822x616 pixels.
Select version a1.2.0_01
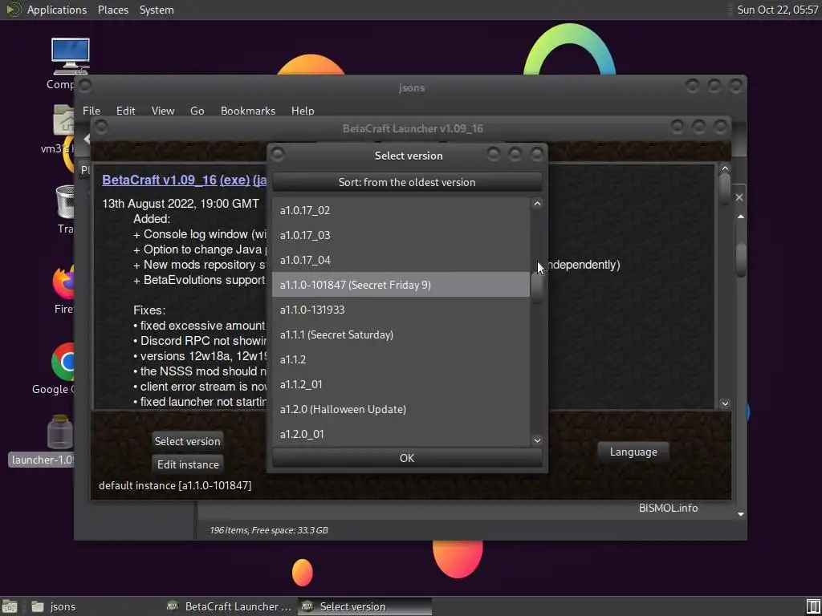coord(401,434)
